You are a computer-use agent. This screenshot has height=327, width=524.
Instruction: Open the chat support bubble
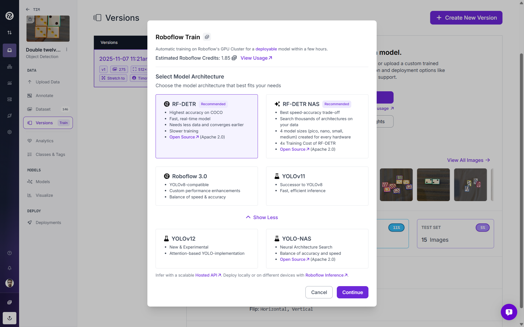[509, 312]
